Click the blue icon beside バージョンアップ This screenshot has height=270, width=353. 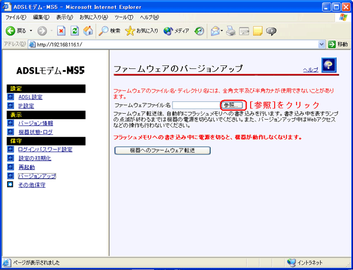tap(11, 176)
